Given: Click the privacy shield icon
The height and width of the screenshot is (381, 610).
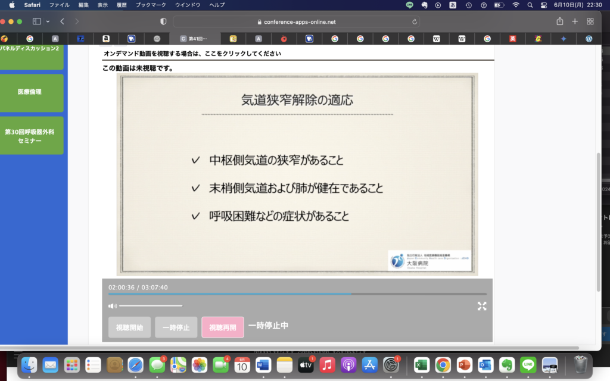Looking at the screenshot, I should tap(163, 21).
